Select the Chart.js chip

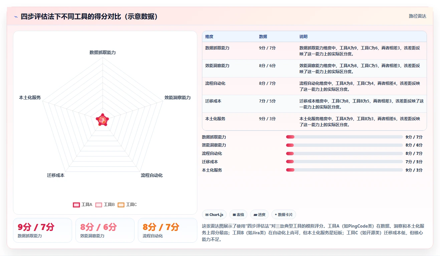(x=215, y=215)
